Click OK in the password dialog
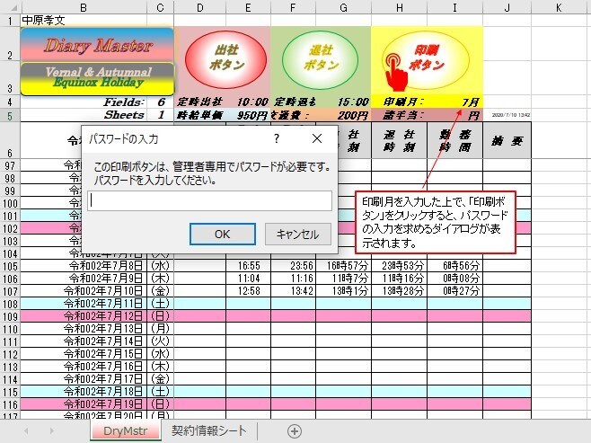 click(x=223, y=235)
